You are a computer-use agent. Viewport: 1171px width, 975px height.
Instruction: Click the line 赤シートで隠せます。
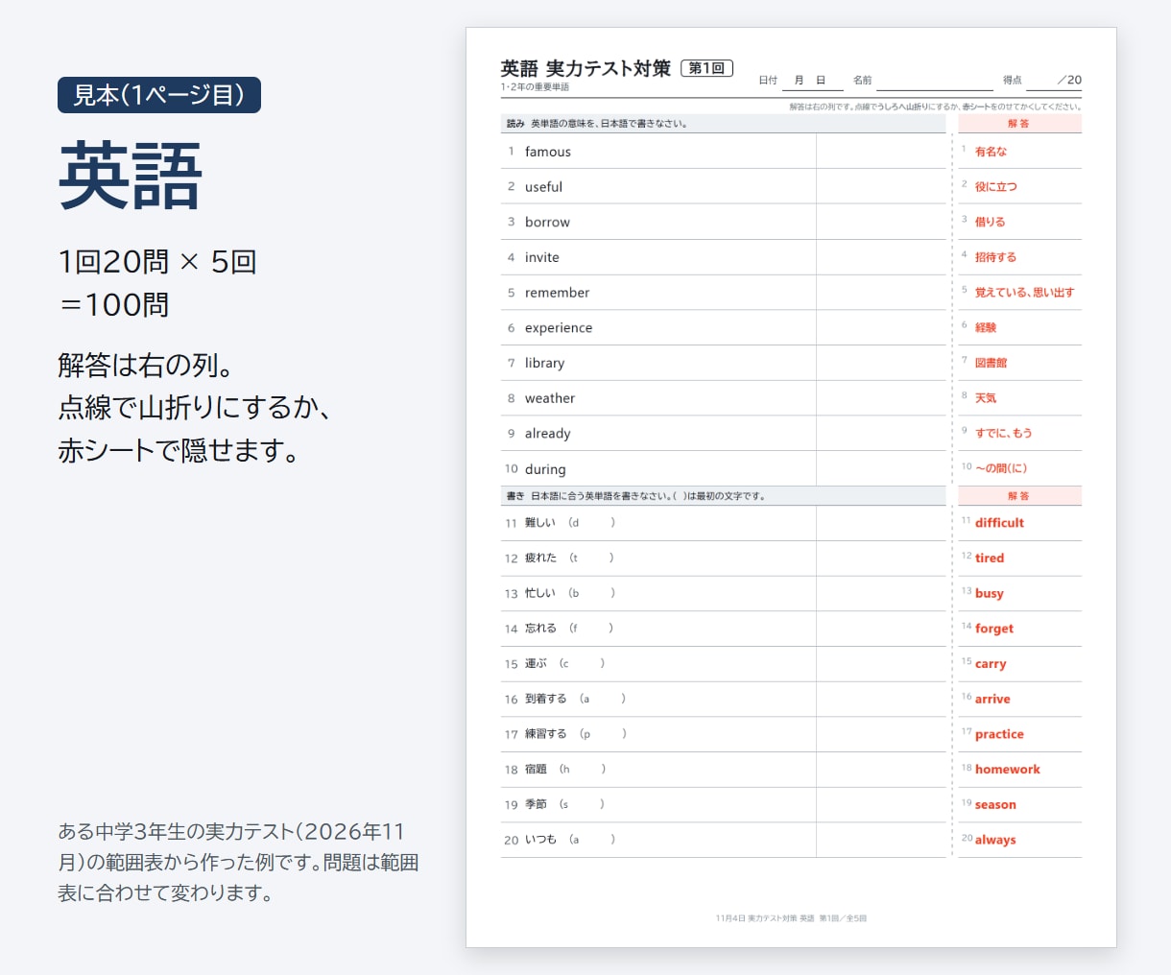(179, 450)
